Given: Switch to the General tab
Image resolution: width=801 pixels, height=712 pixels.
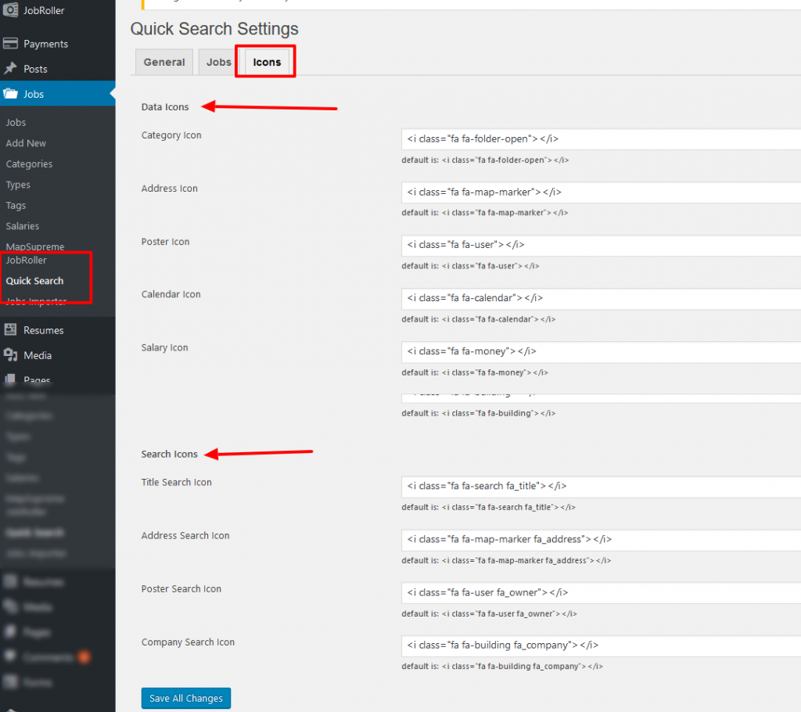Looking at the screenshot, I should click(164, 62).
